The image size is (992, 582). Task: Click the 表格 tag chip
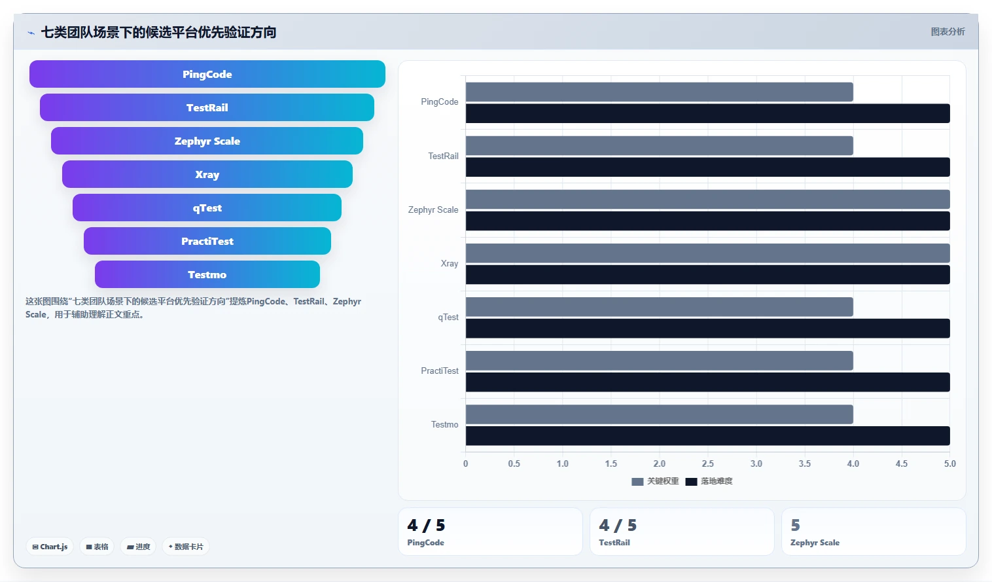click(x=97, y=547)
